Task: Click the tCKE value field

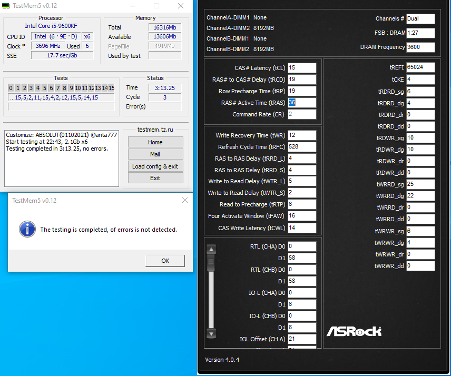Action: [x=420, y=80]
